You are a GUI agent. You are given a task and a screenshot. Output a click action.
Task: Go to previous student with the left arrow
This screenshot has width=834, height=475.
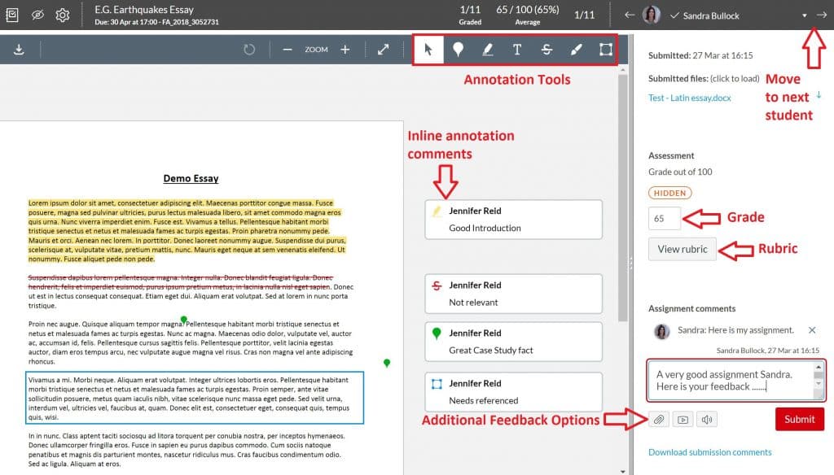click(630, 15)
